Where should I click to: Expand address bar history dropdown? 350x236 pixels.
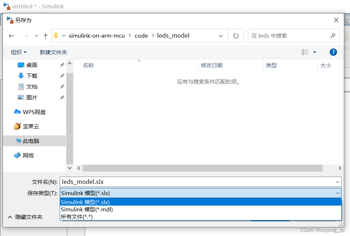point(221,36)
